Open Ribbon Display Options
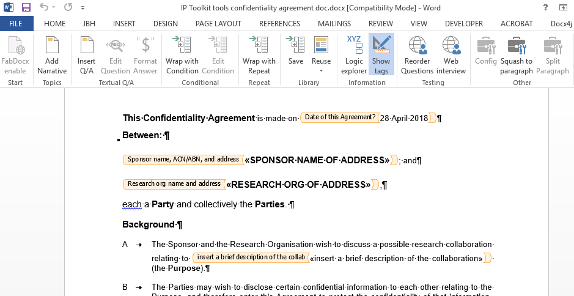Viewport: 574px width, 296px height. pos(563,7)
